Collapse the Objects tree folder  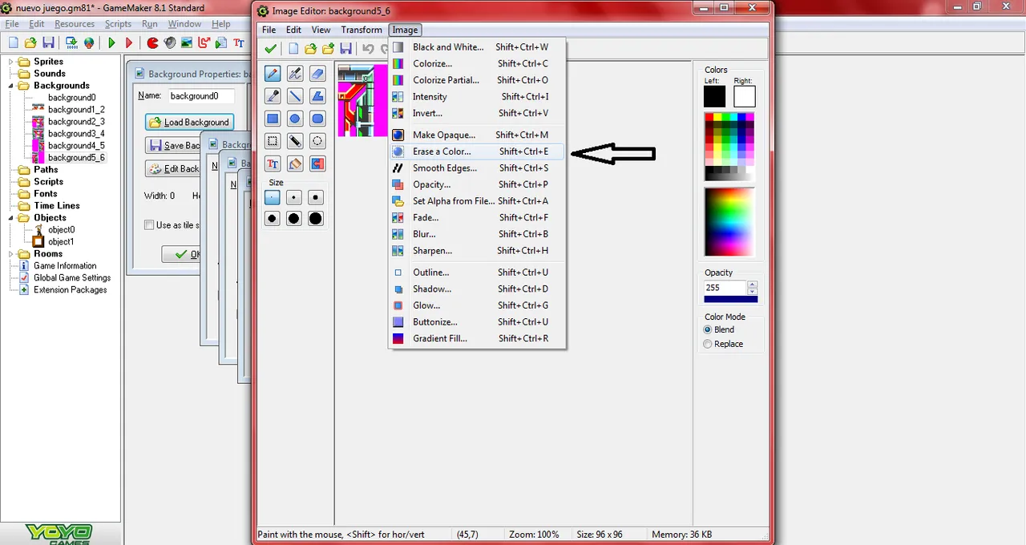pos(12,218)
